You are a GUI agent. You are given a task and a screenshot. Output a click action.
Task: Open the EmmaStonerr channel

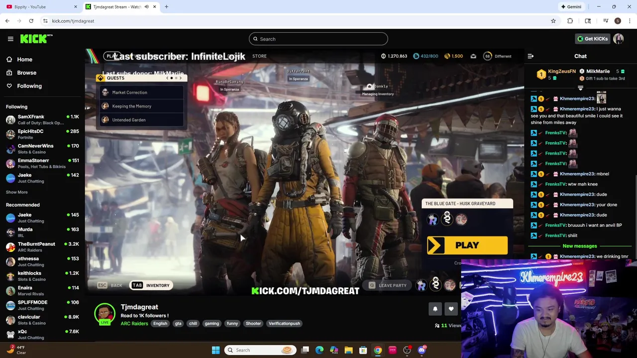42,163
